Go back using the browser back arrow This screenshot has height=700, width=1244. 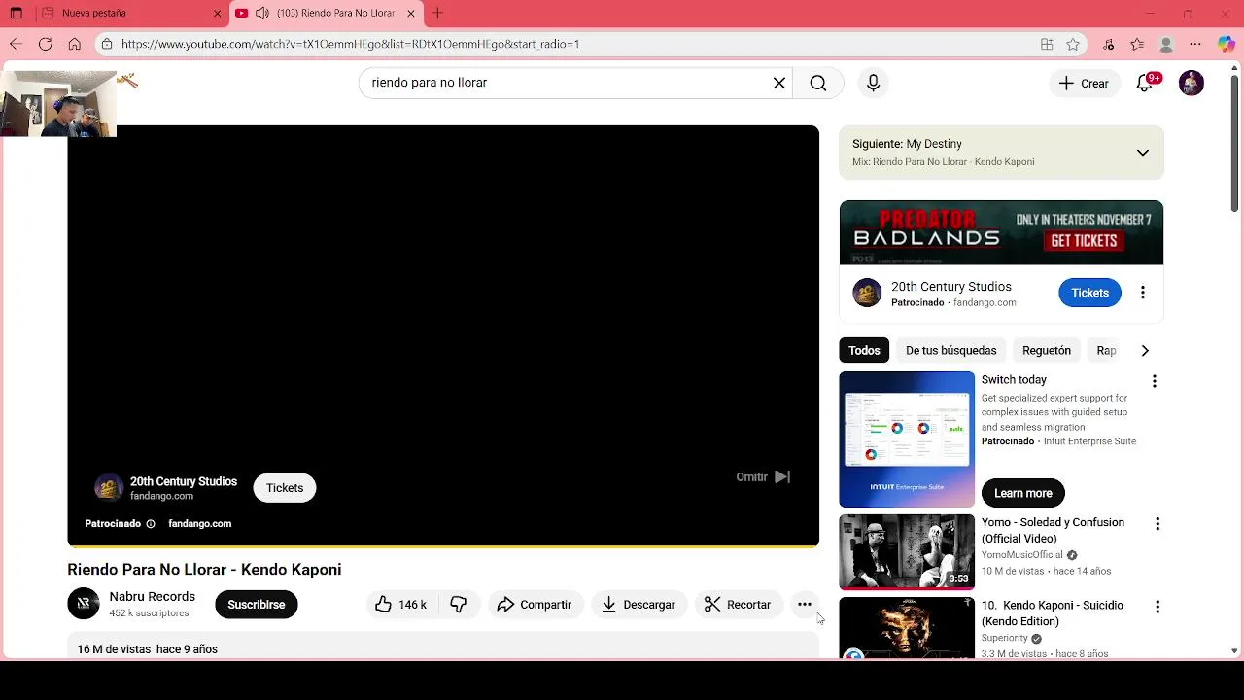(16, 44)
